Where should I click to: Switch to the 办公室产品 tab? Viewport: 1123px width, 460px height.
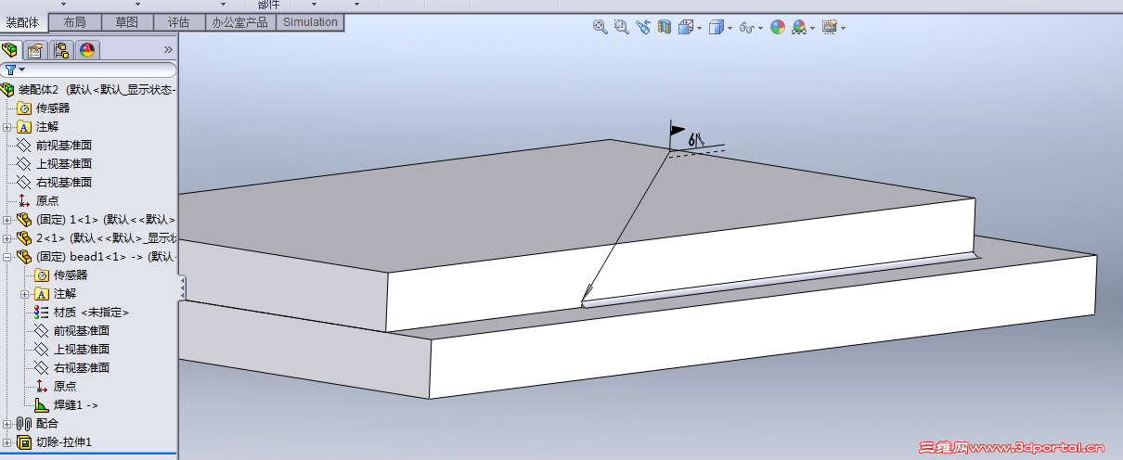[241, 22]
